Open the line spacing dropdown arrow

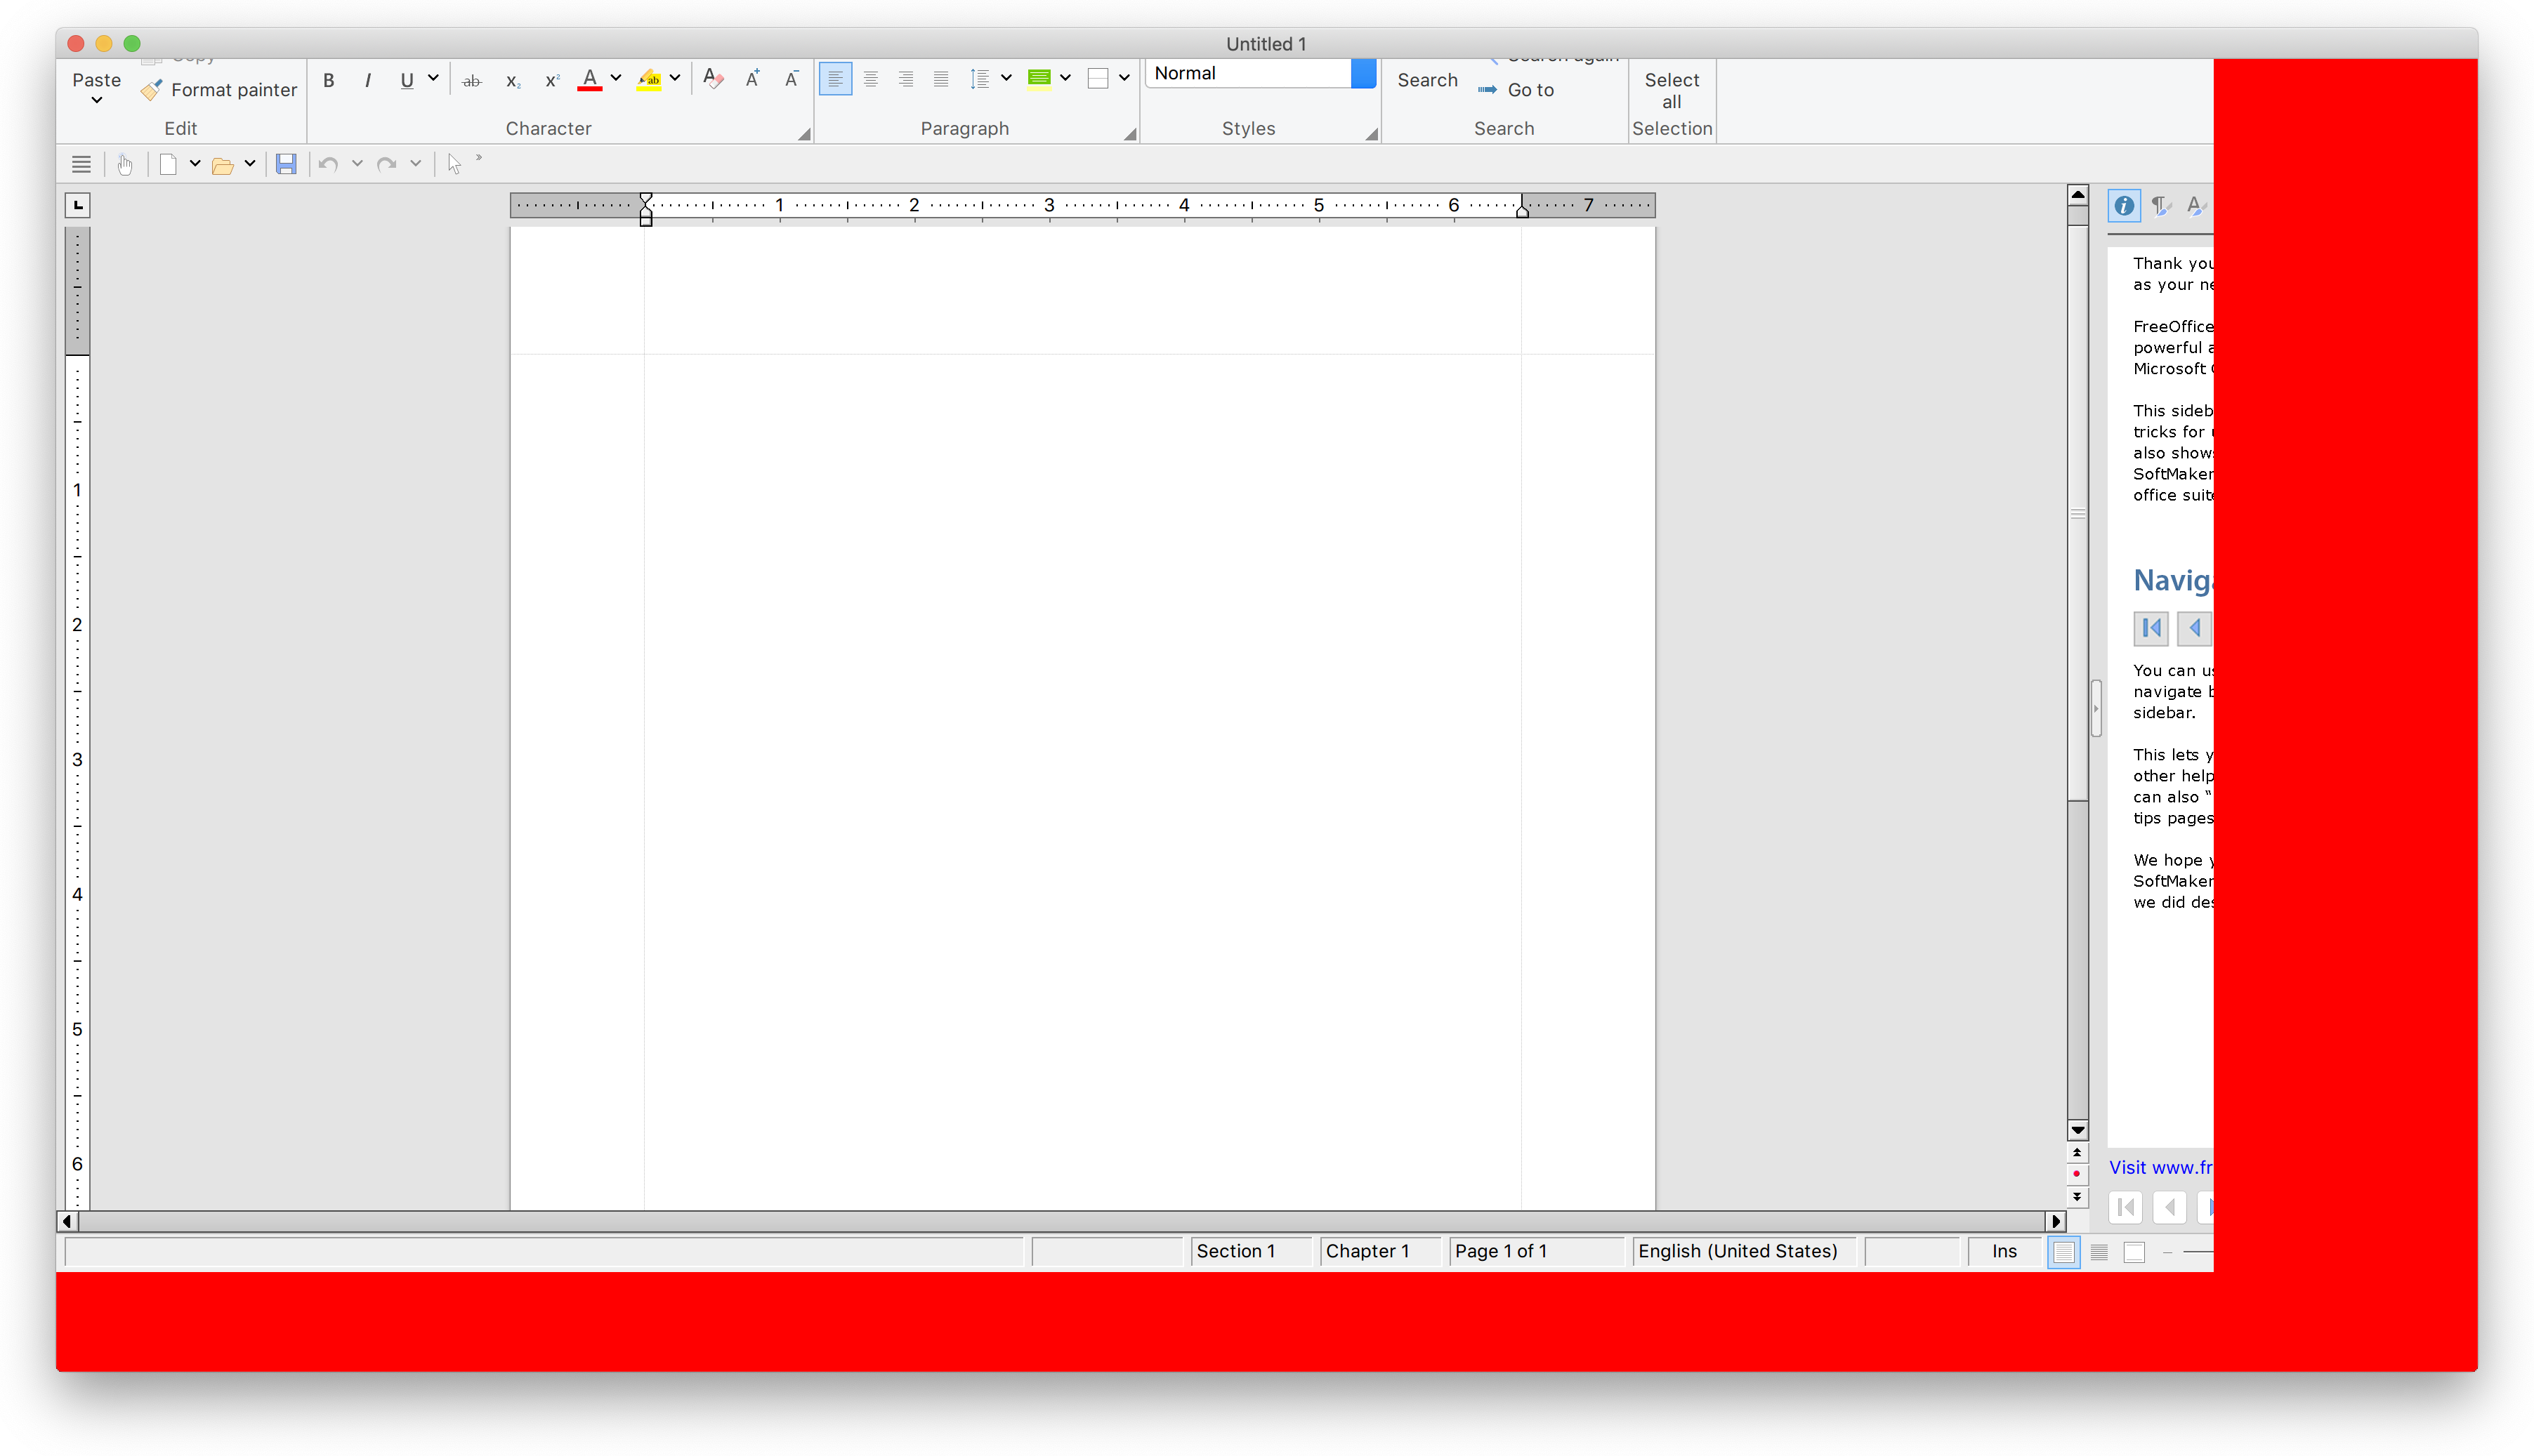pyautogui.click(x=1006, y=78)
